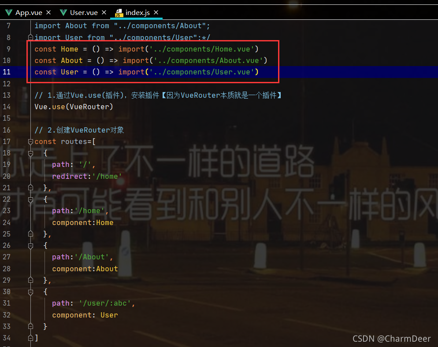438x347 pixels.
Task: Collapse the comment block ending at line 8
Action: click(x=30, y=37)
